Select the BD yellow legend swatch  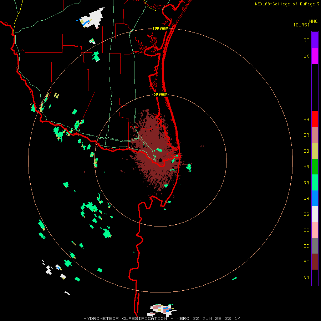click(315, 151)
